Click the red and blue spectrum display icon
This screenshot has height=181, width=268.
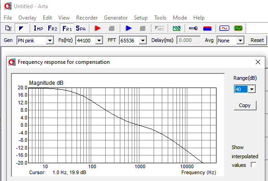[207, 28]
